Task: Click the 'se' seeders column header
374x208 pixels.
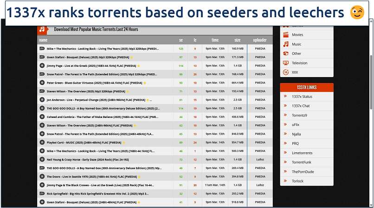Action: [x=181, y=40]
